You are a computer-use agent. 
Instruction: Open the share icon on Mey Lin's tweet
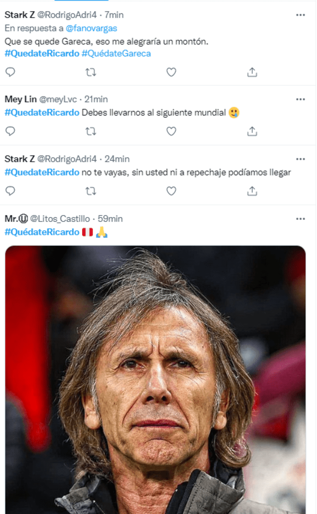tap(252, 131)
